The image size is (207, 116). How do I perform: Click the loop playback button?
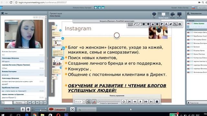(124, 101)
